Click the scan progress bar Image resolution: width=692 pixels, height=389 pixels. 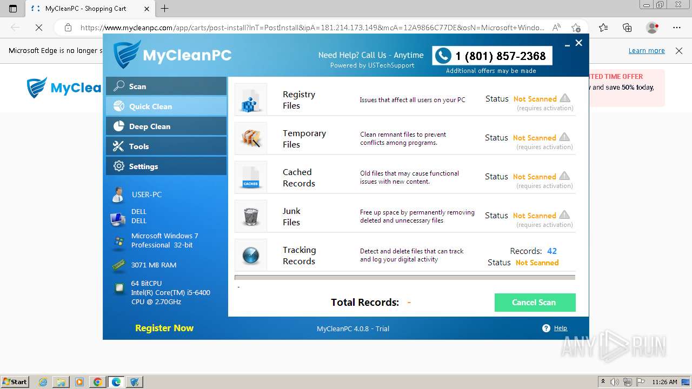405,278
